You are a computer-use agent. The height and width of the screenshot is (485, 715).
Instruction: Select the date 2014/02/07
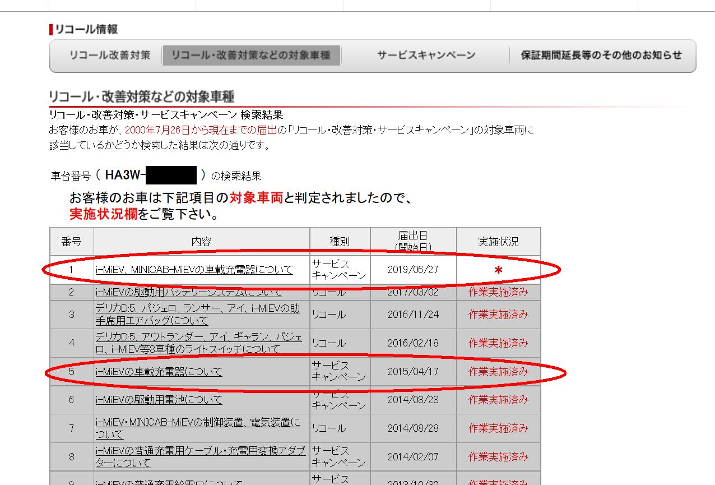point(413,457)
